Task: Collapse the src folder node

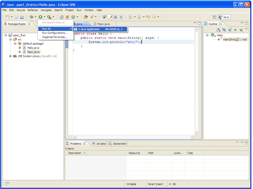Action: (x=10, y=39)
